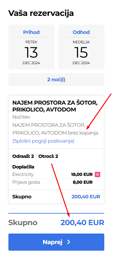
Task: Click the Prijava gosta surcharge row
Action: [53, 182]
